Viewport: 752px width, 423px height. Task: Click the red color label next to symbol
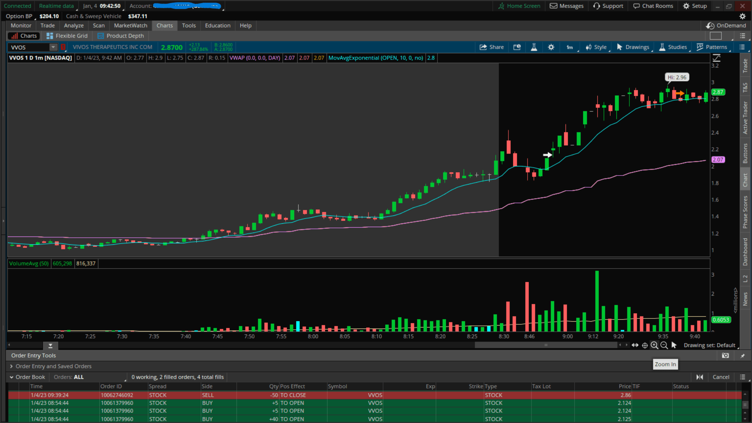pos(63,47)
